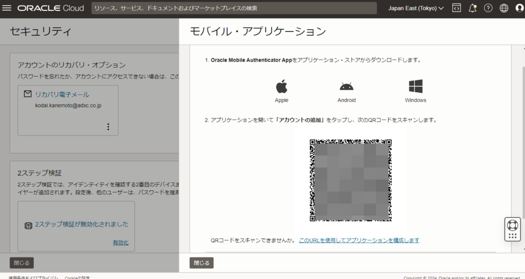Open the URL configuration link below the QR code
Screen dimensions: 525x279
[x=359, y=240]
